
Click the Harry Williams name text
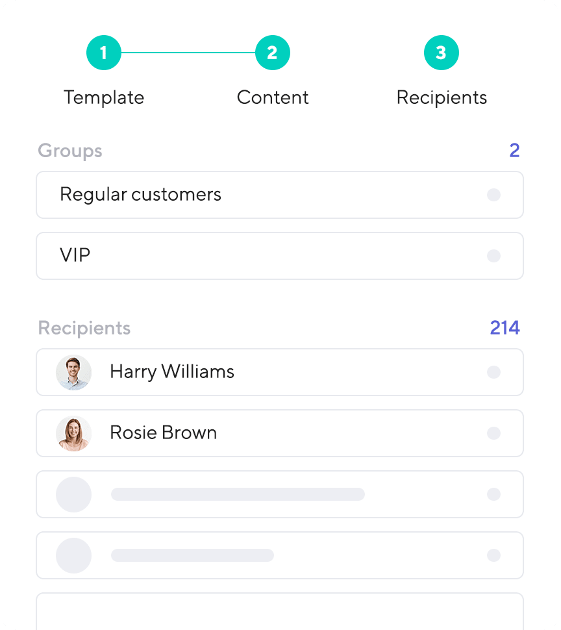172,372
